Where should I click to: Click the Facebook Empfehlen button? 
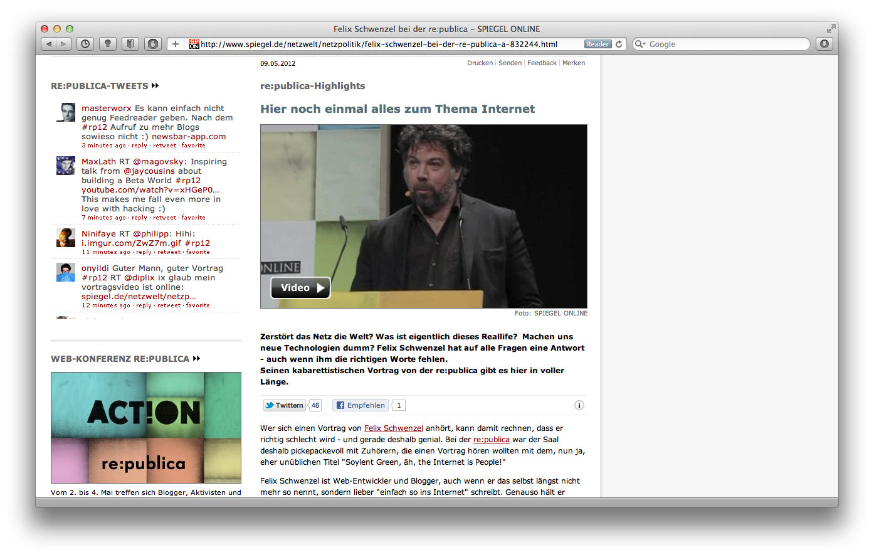(361, 405)
